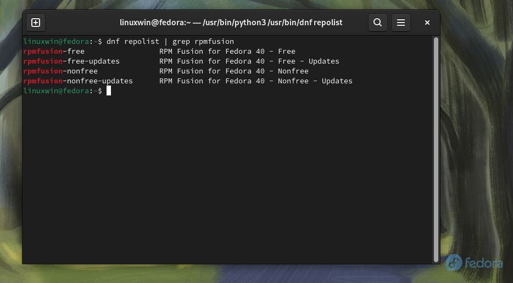Select the 'rpmfusion-free-updates' repo id
The image size is (513, 283).
tap(71, 61)
